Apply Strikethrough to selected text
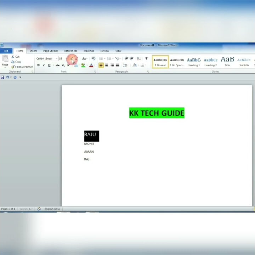The image size is (255, 255). (57, 65)
